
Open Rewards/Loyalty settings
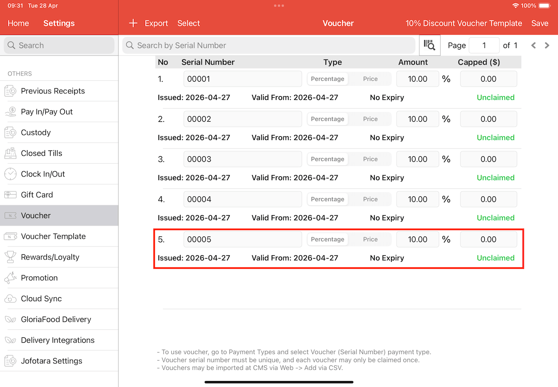[x=59, y=257]
